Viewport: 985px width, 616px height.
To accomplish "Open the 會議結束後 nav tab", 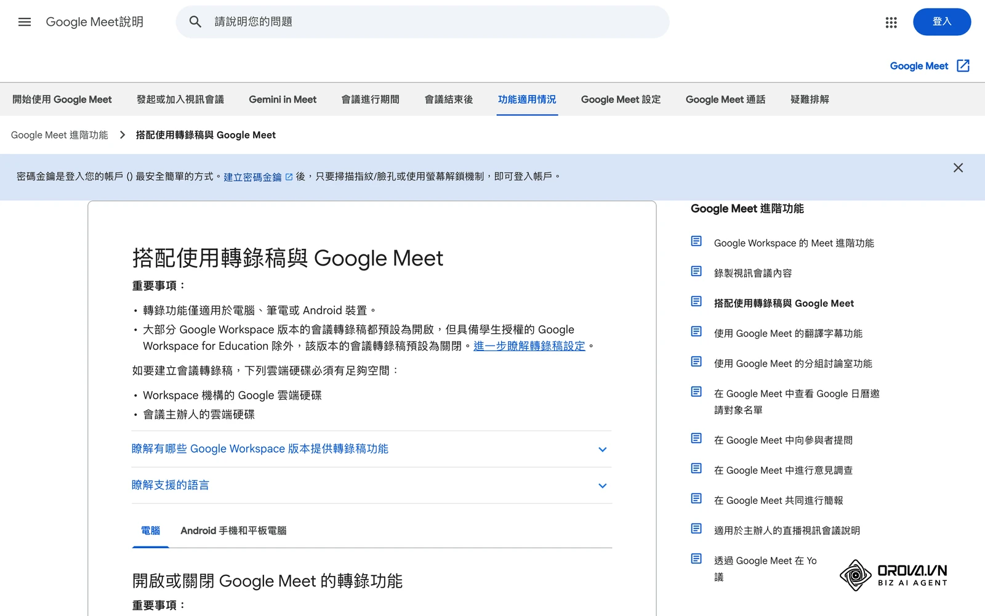I will (x=449, y=99).
